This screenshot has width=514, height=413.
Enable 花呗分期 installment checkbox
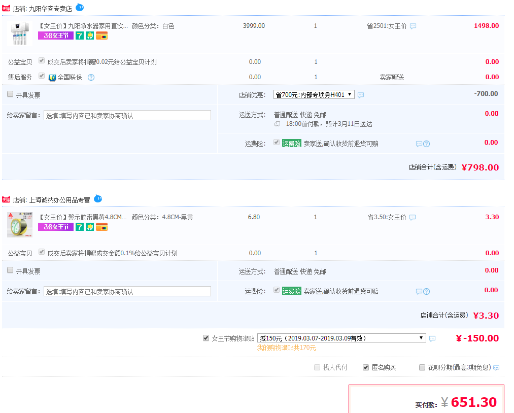pos(422,367)
